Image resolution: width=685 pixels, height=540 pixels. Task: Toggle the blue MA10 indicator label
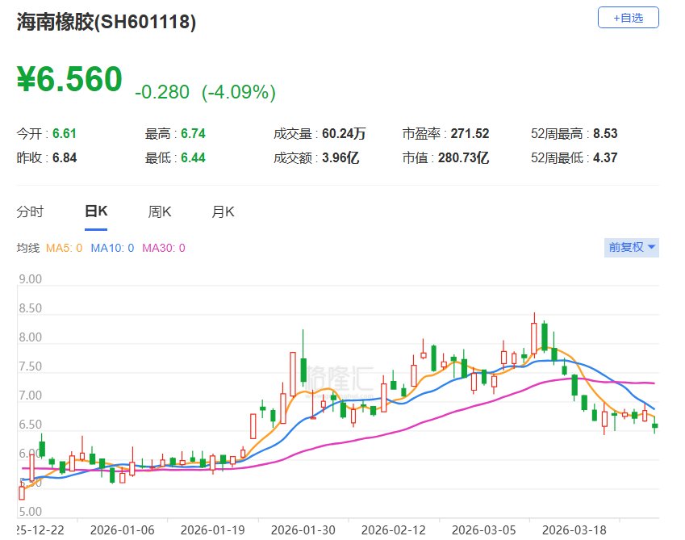click(112, 248)
